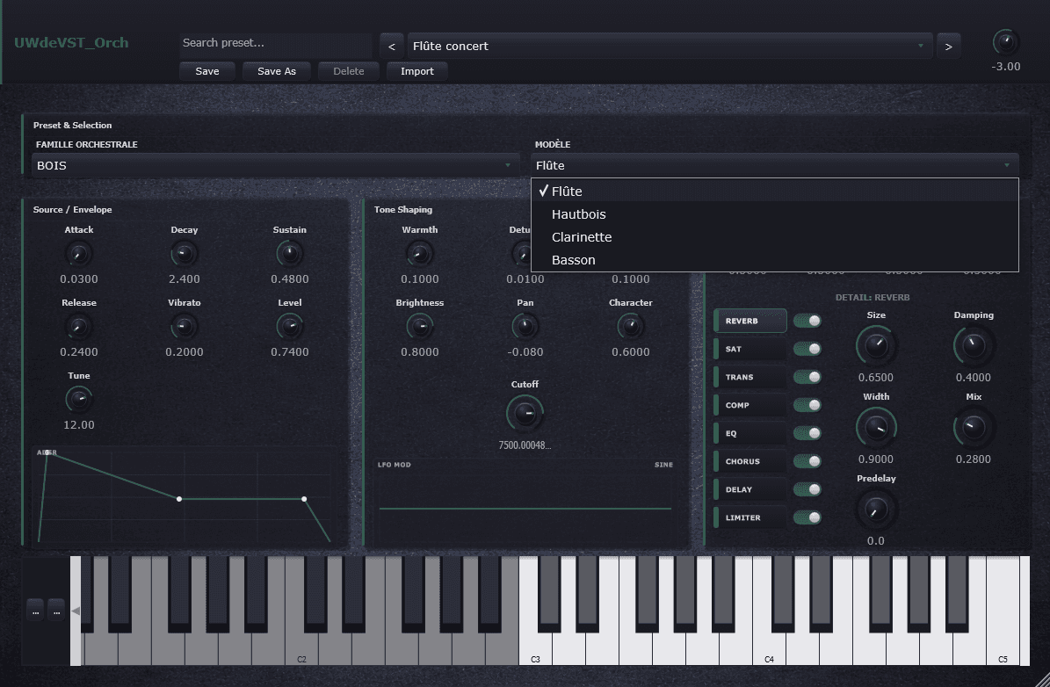Viewport: 1050px width, 687px height.
Task: Click the envelope sustain end point
Action: (304, 499)
